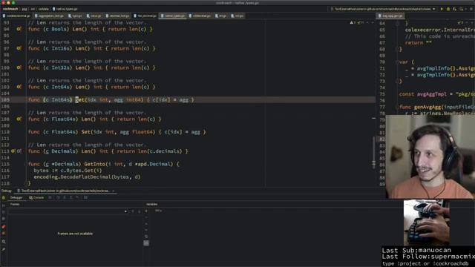Screen dimensions: 475x267
Task: Switch to the Debugger tab
Action: coord(16,198)
